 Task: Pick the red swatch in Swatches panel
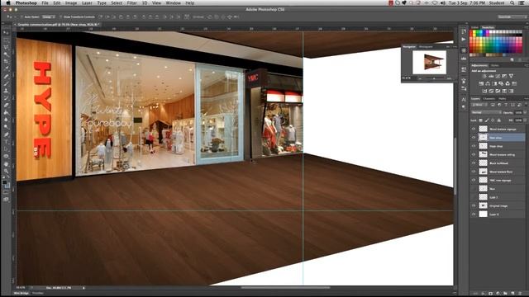[471, 31]
